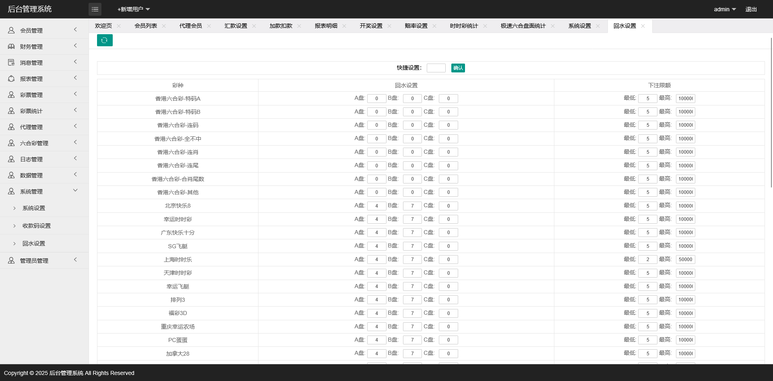The height and width of the screenshot is (381, 773).
Task: Click 最低 field for 上海时时乐
Action: pos(648,259)
